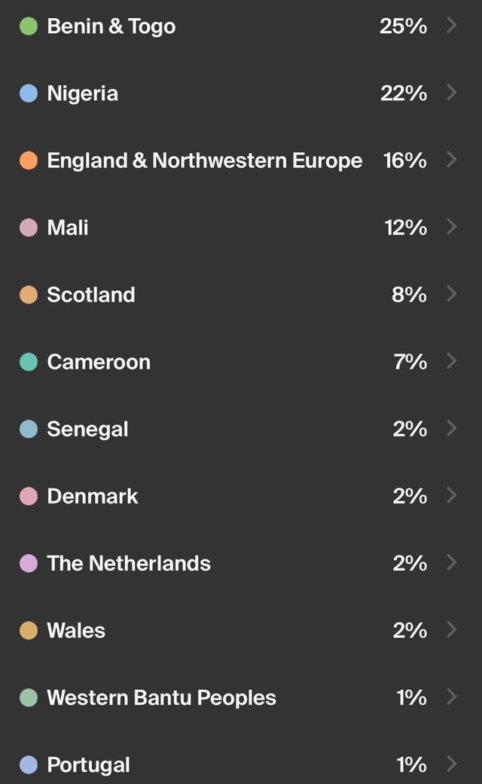The height and width of the screenshot is (784, 482).
Task: Select the blue Nigeria color dot
Action: [x=29, y=93]
